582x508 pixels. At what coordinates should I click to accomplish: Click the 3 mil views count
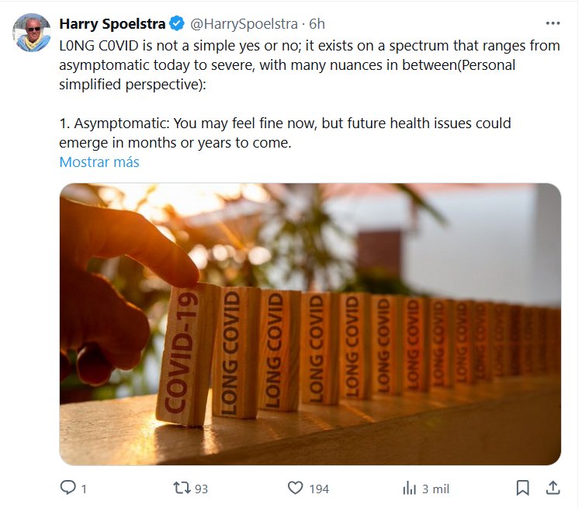pos(435,489)
